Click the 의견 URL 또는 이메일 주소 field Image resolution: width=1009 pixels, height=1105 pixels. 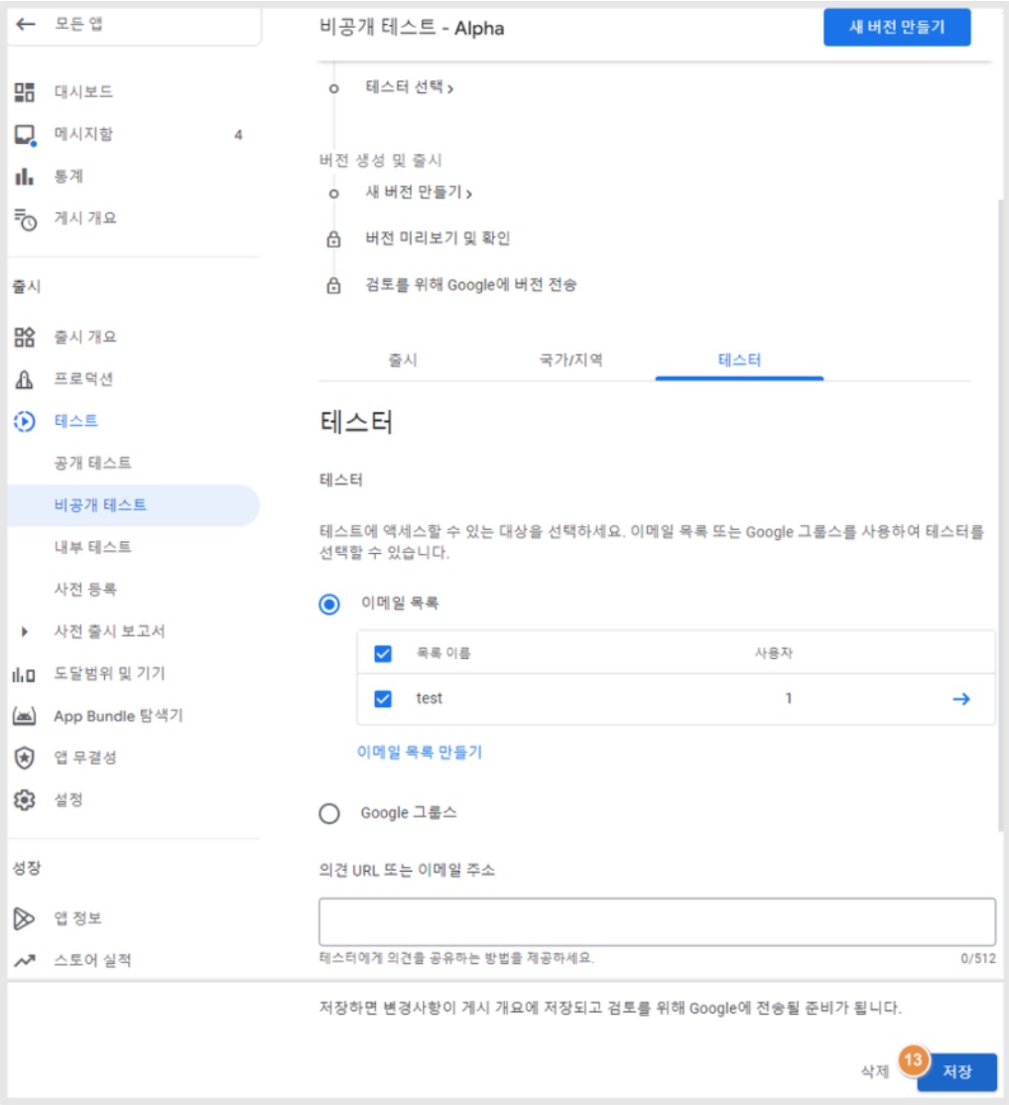click(657, 921)
